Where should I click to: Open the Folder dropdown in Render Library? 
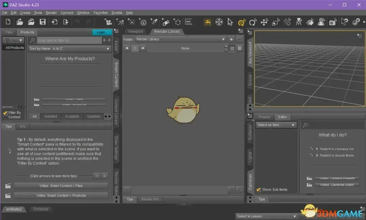point(223,39)
